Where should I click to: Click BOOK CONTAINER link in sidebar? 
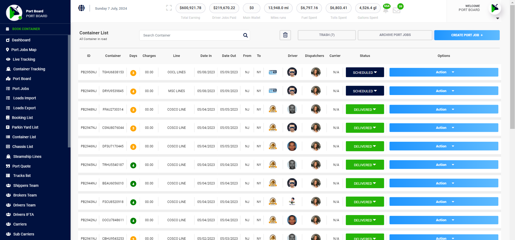[26, 29]
